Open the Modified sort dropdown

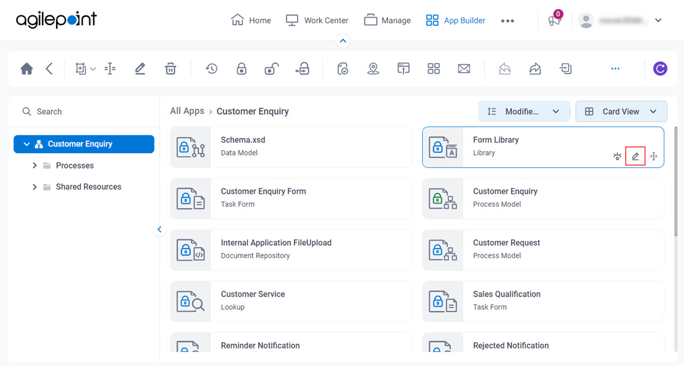coord(524,111)
